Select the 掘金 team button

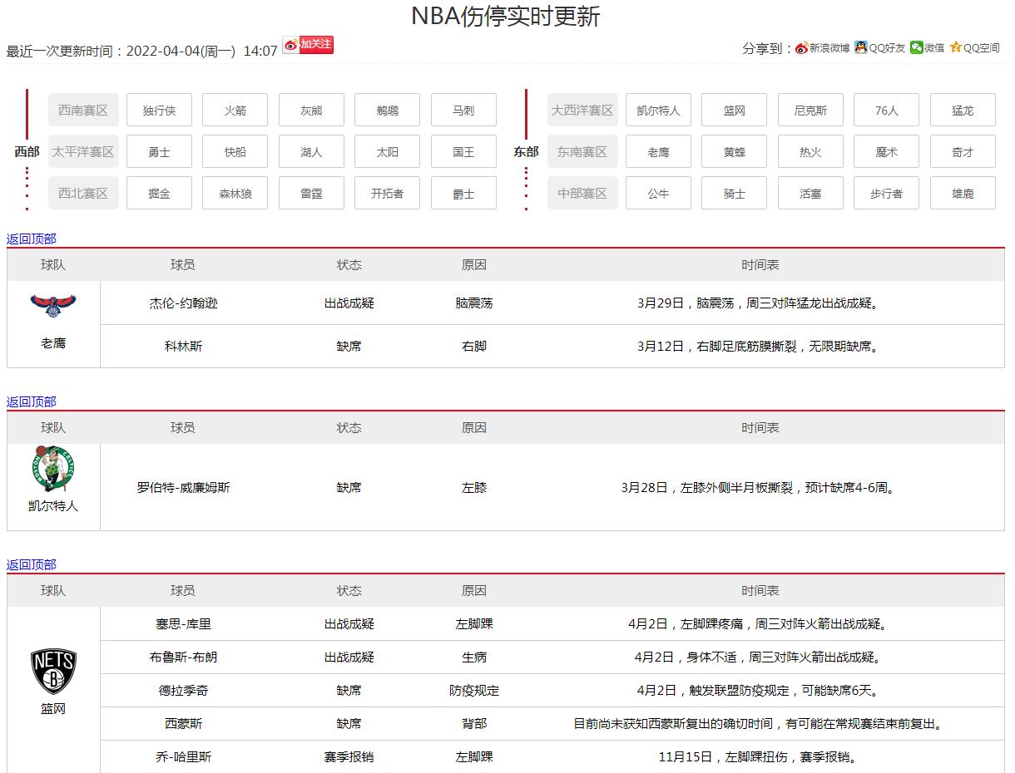click(x=159, y=193)
